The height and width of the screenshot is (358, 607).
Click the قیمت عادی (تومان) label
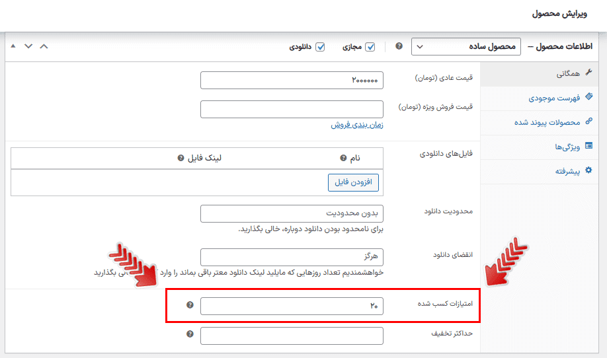coord(444,78)
